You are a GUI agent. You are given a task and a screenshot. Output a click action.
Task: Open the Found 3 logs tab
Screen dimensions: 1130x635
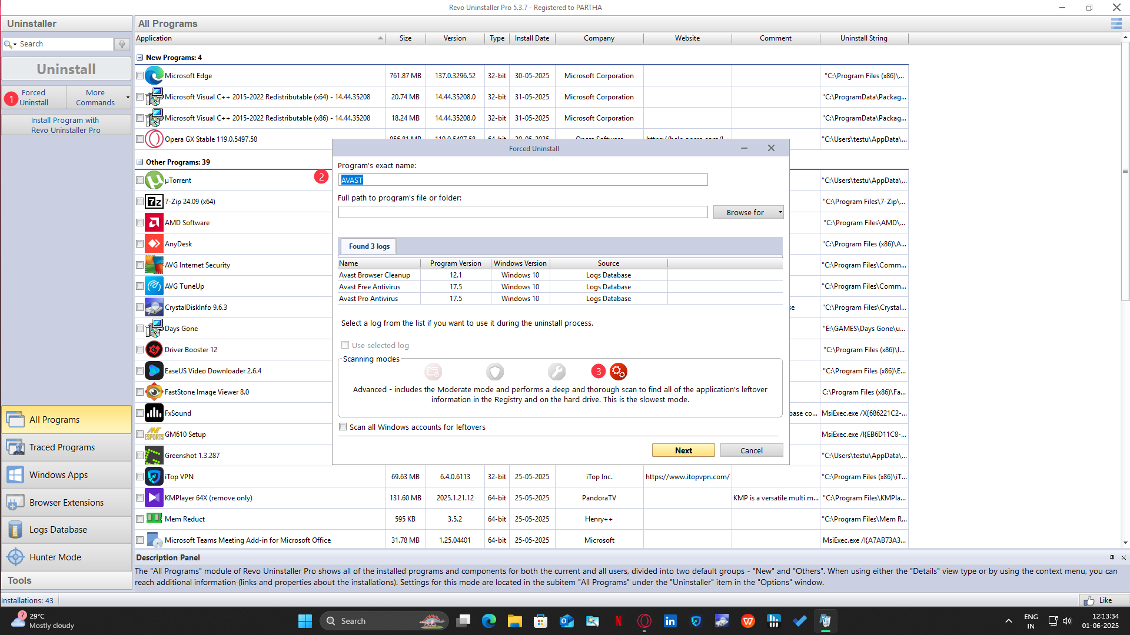pyautogui.click(x=369, y=246)
